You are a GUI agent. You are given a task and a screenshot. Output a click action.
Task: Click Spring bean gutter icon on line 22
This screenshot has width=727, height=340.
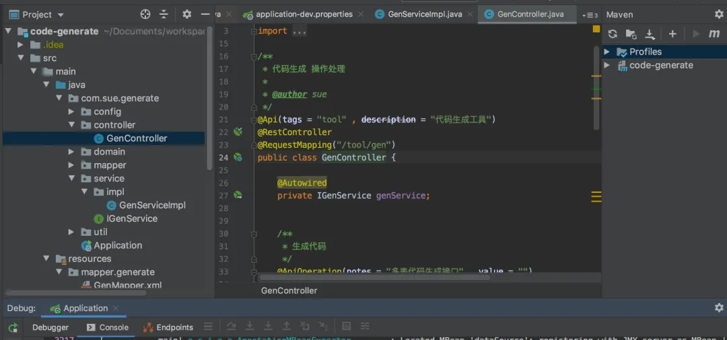(238, 132)
